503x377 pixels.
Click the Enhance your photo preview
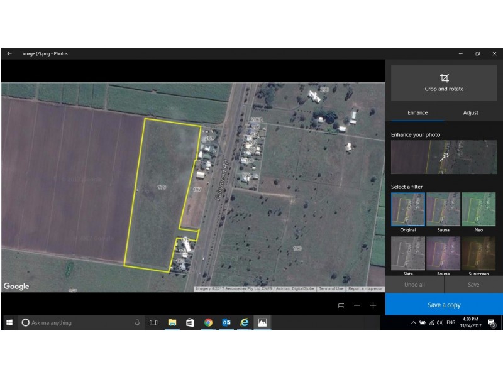[444, 157]
